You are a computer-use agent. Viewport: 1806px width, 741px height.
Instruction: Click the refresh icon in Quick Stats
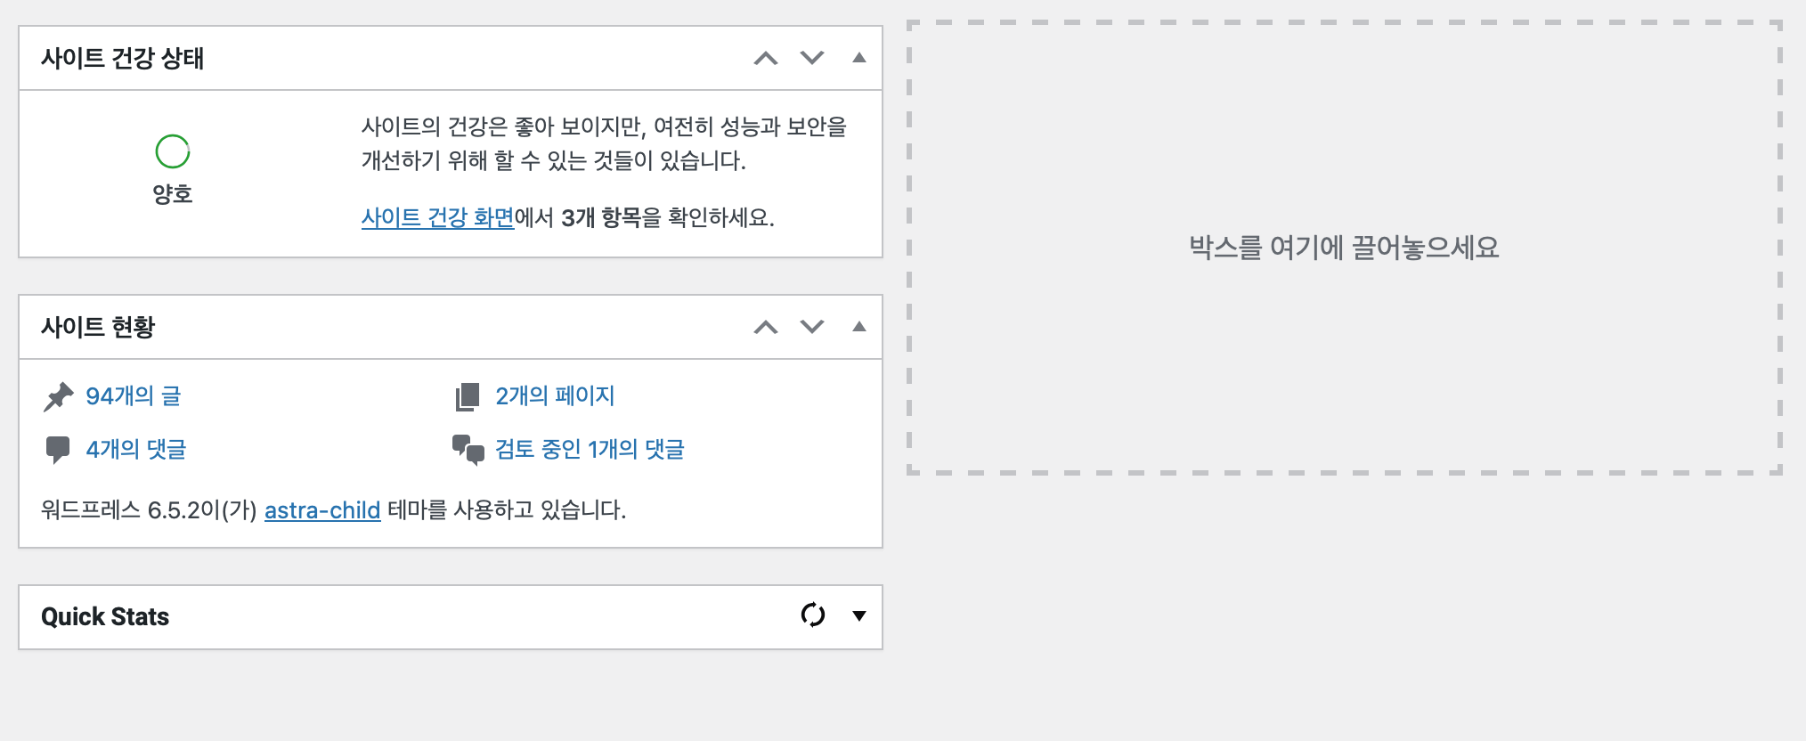(813, 615)
